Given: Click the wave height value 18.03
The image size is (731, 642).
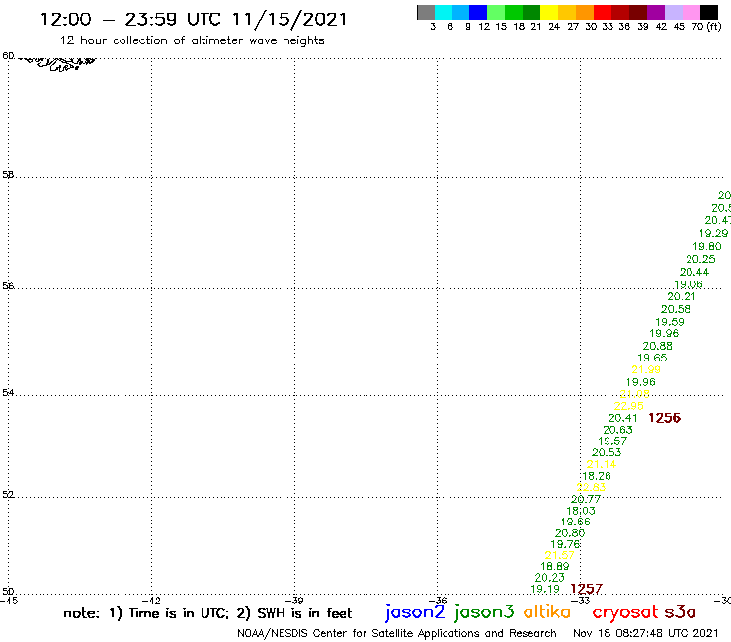Looking at the screenshot, I should 581,511.
